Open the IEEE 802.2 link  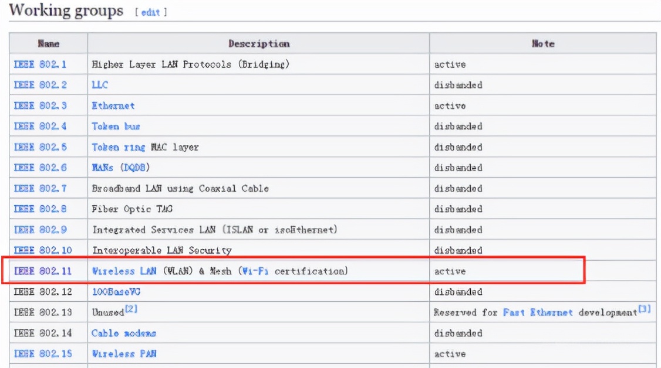point(40,85)
